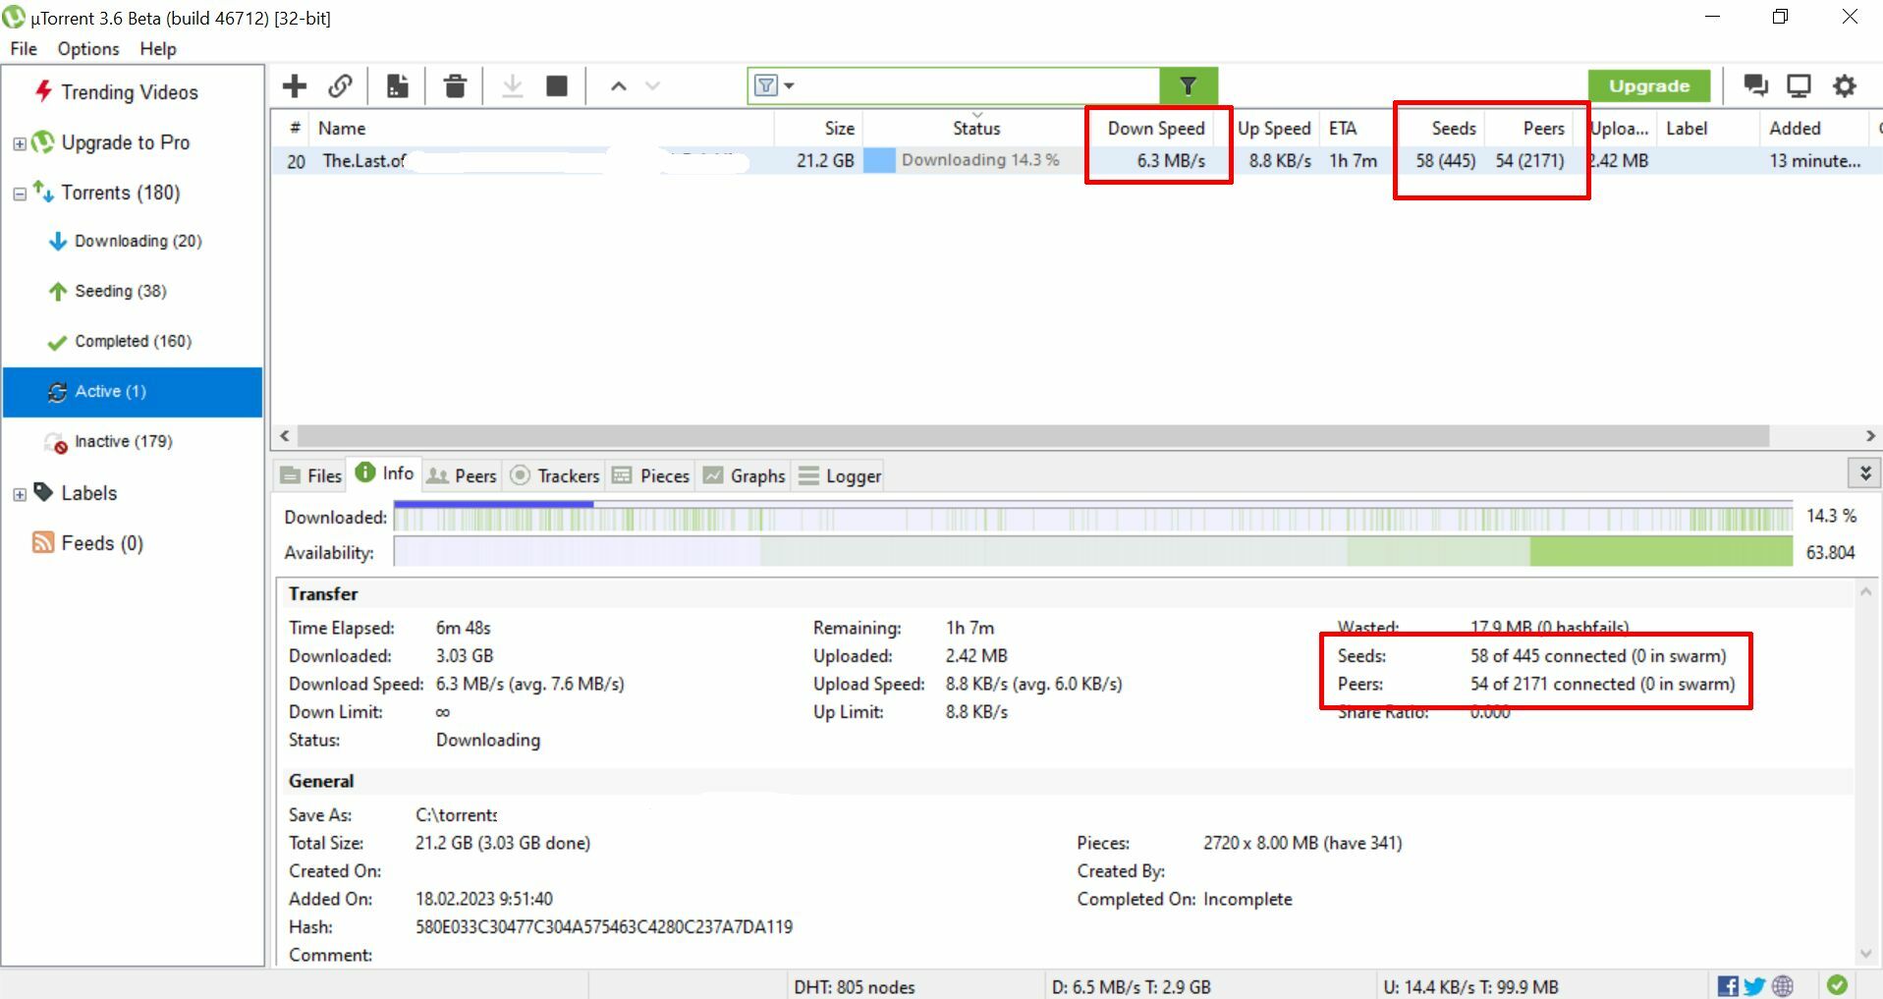Select Upgrade to Pro in the sidebar
The height and width of the screenshot is (999, 1883).
125,142
